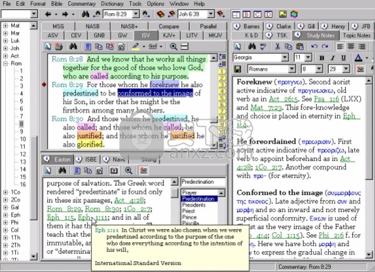Click the paste clipboard icon in notes toolbar
This screenshot has height=272, width=375.
[x=300, y=47]
